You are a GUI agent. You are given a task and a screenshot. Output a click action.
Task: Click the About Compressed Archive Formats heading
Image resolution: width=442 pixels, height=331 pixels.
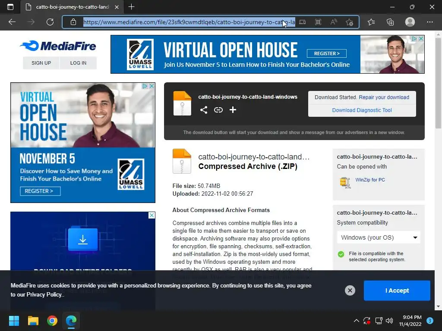[221, 210]
